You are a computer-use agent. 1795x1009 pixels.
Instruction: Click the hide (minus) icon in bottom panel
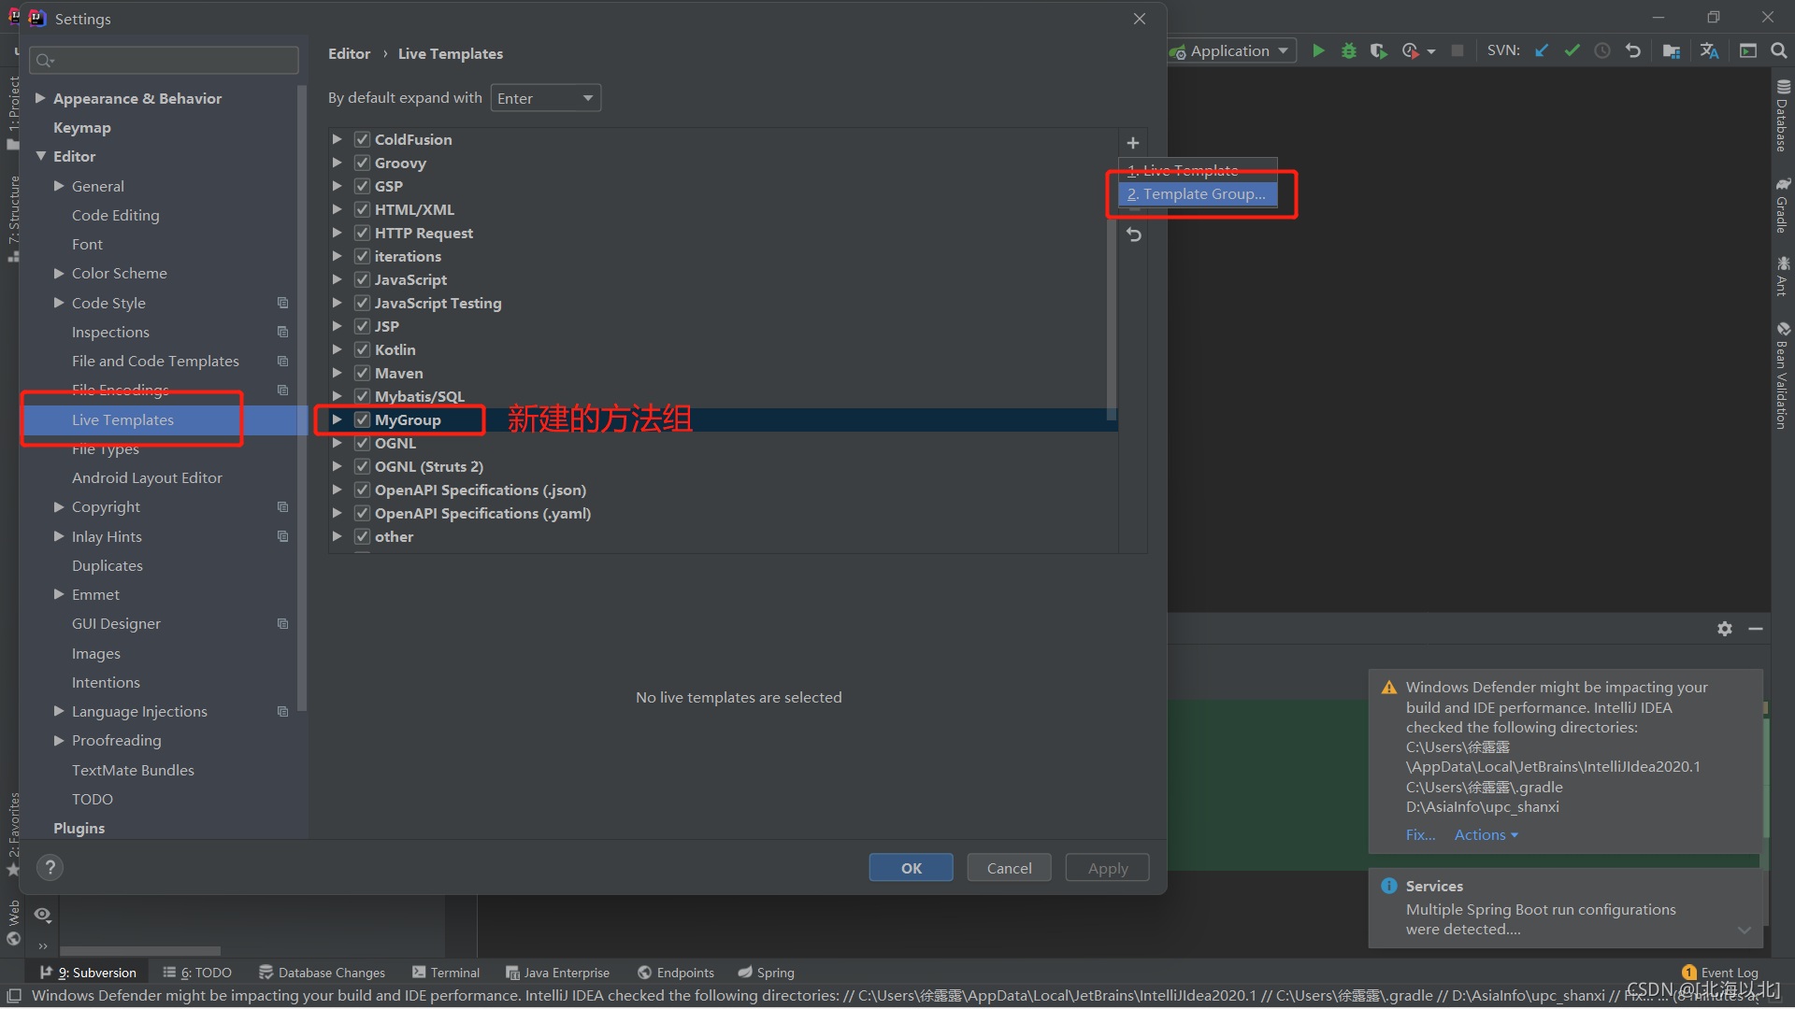click(1756, 629)
